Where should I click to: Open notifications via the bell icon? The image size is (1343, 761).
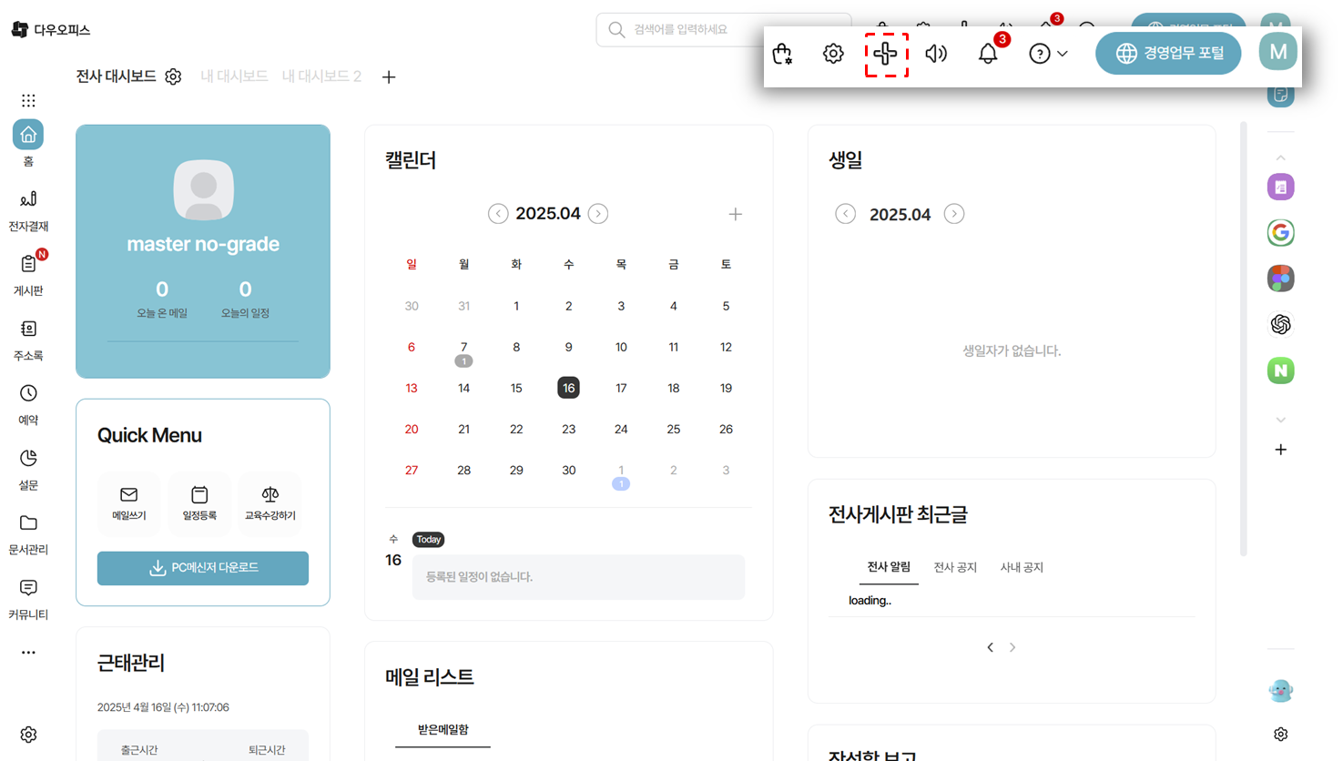pos(987,53)
